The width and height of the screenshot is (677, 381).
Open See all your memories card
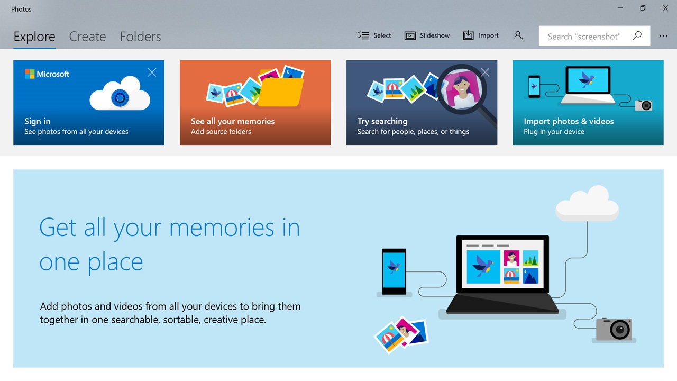[x=255, y=103]
